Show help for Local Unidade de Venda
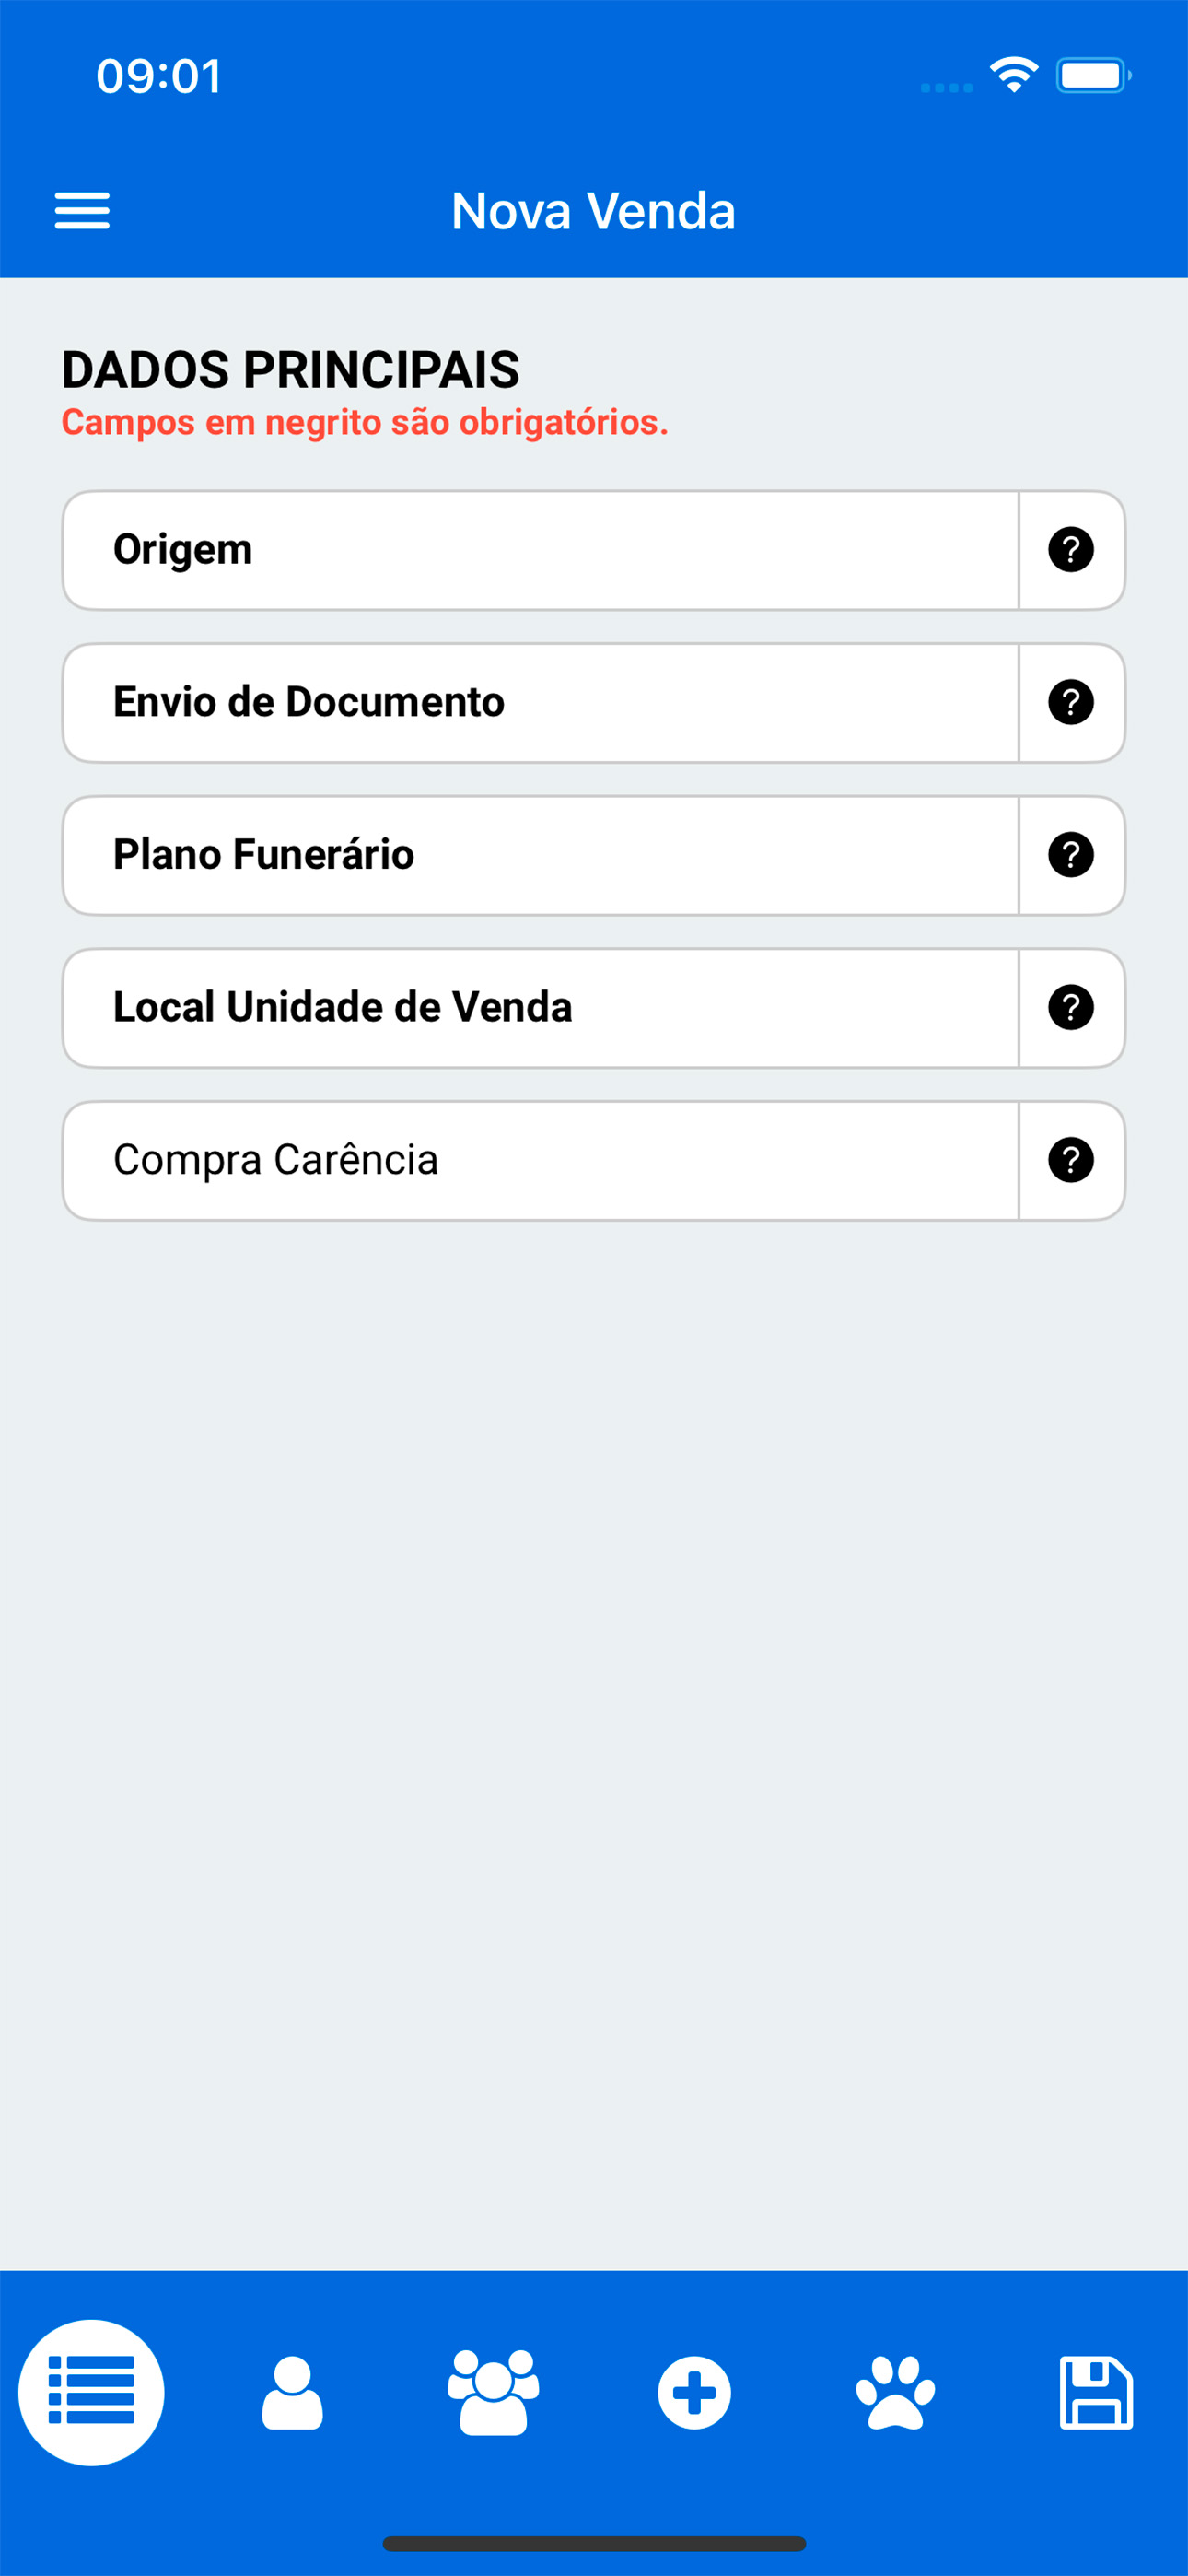The image size is (1188, 2576). click(x=1070, y=1007)
